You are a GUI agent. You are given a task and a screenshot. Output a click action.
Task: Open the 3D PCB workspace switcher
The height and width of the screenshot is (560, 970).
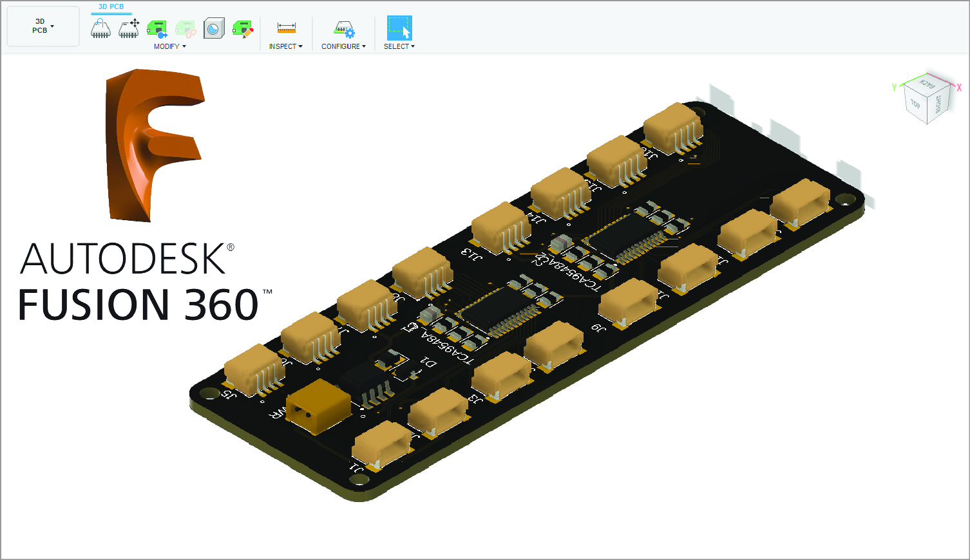pos(43,26)
